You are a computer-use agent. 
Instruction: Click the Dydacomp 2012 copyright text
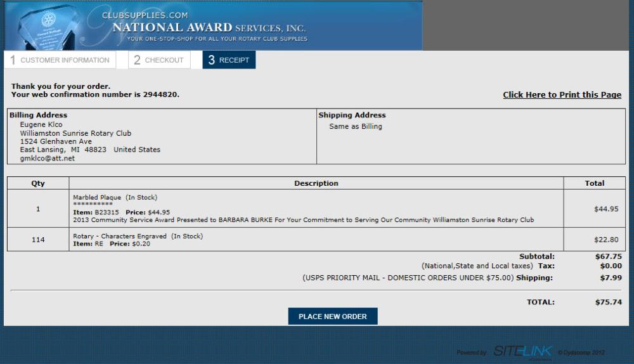click(581, 353)
